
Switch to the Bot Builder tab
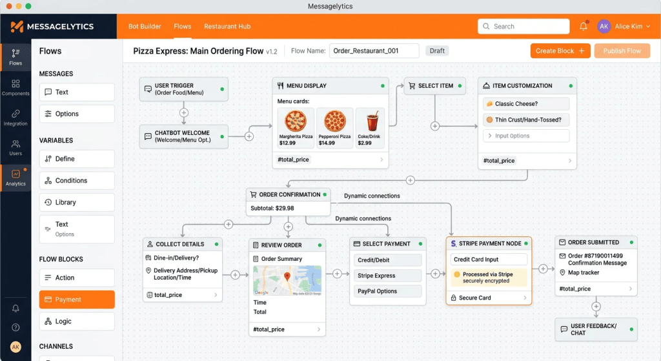tap(145, 26)
